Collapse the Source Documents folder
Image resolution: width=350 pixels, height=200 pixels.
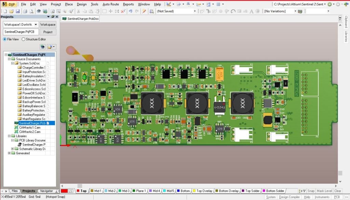pos(9,59)
